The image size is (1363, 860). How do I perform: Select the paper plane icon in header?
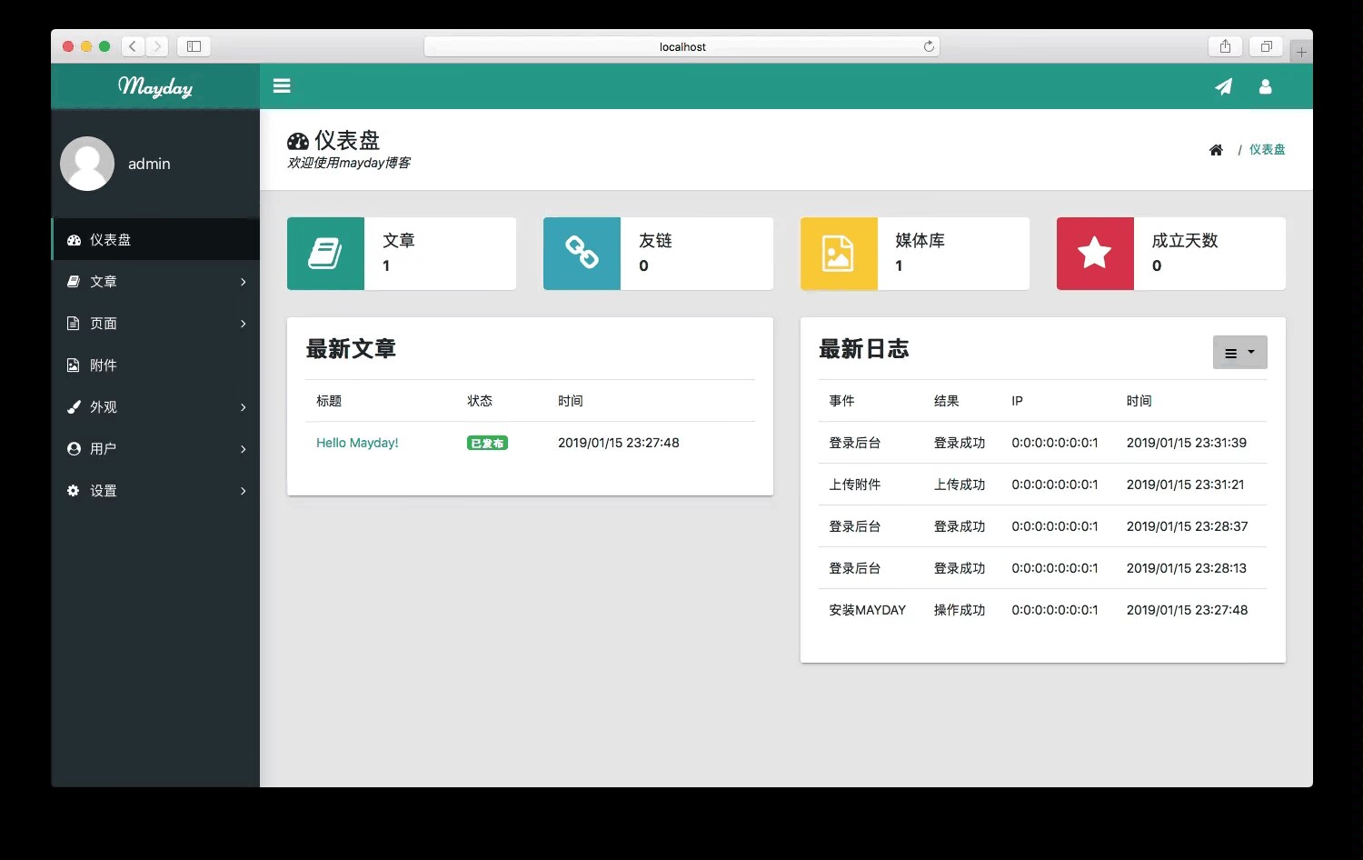pyautogui.click(x=1223, y=86)
